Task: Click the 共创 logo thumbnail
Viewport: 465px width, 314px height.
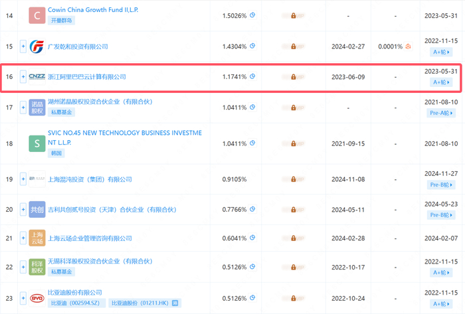Action: coord(37,210)
